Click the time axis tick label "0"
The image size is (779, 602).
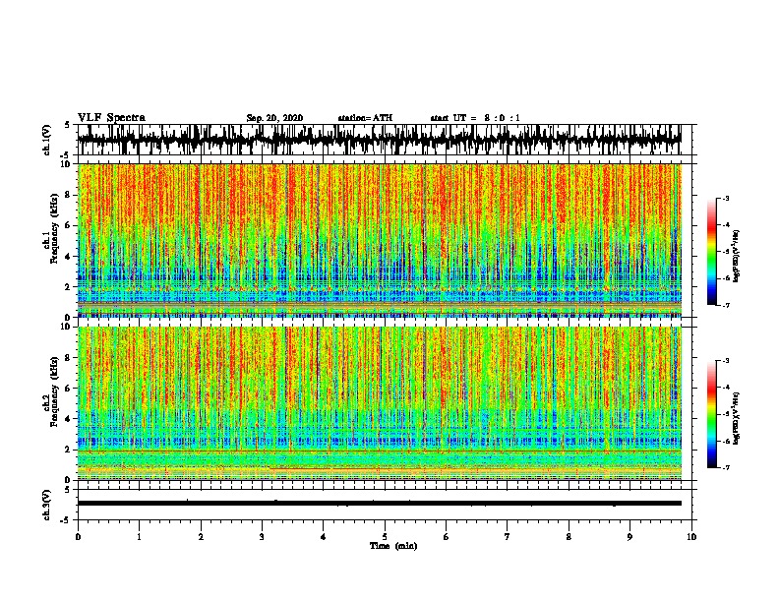[78, 537]
